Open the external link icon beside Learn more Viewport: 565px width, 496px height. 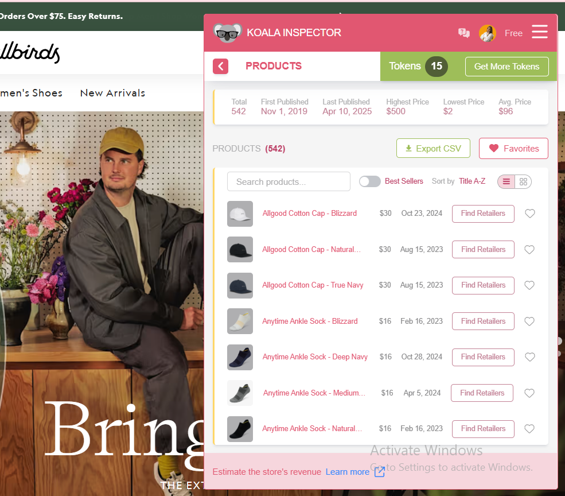(x=379, y=471)
